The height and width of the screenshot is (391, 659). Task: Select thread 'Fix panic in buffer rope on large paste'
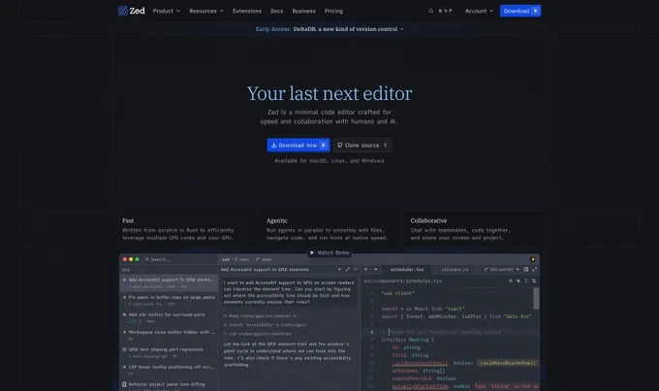click(x=169, y=300)
